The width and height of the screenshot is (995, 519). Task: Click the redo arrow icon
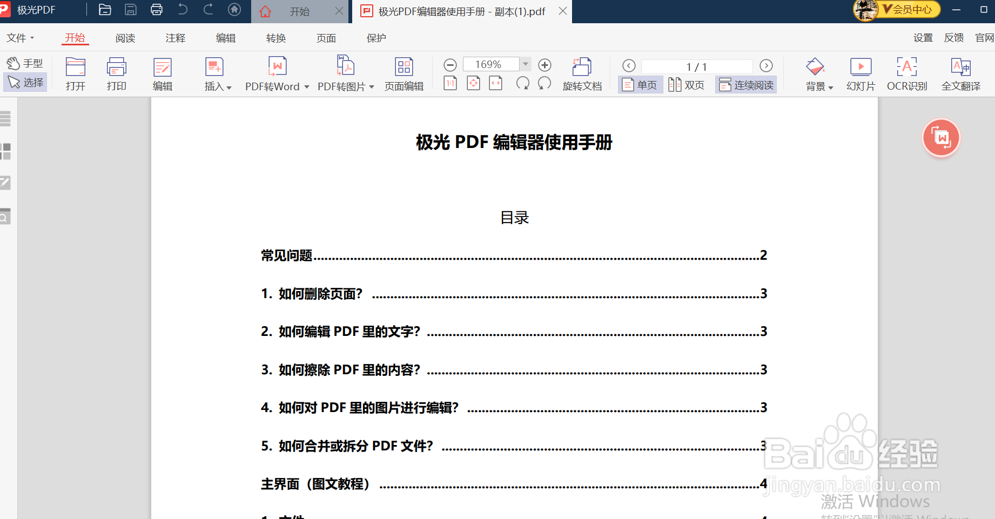tap(209, 10)
